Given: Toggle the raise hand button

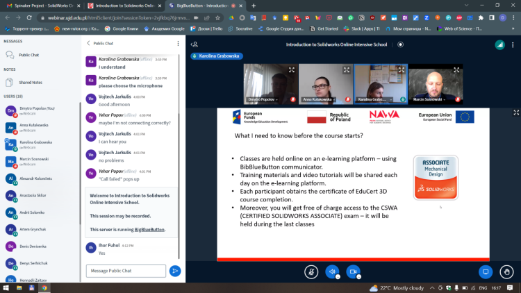Looking at the screenshot, I should (x=508, y=271).
